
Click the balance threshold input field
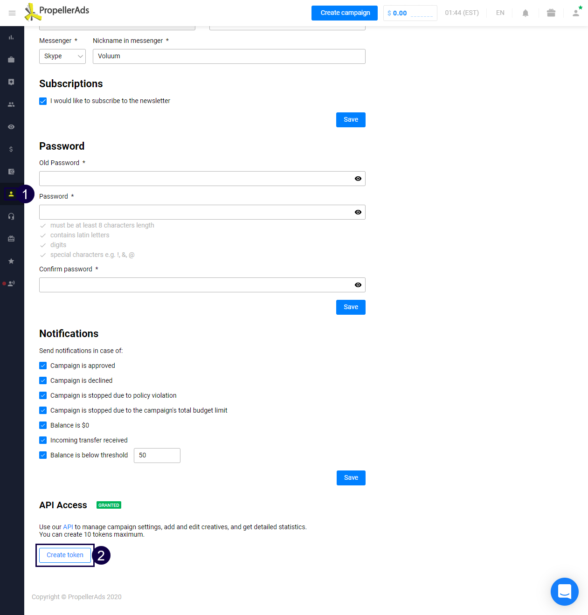point(157,456)
